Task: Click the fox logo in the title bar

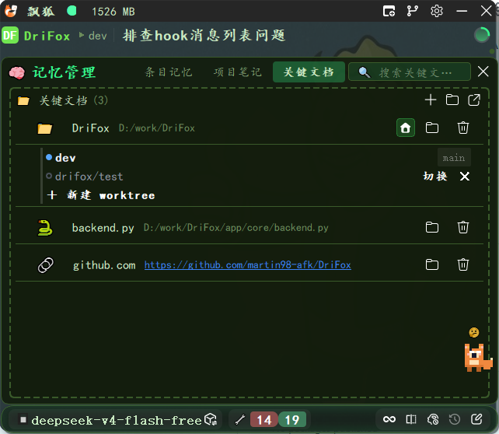Action: (11, 11)
